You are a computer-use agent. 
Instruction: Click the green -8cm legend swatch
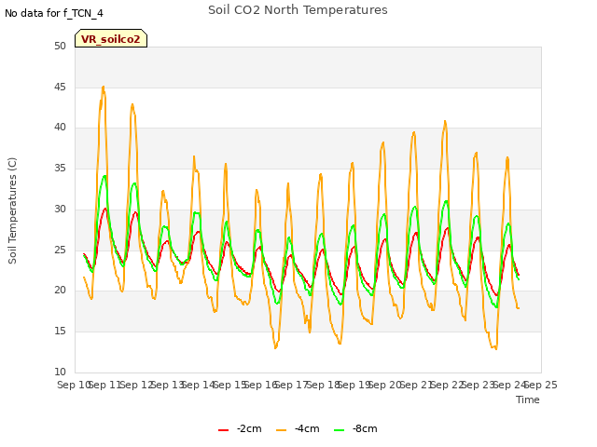tap(340, 430)
